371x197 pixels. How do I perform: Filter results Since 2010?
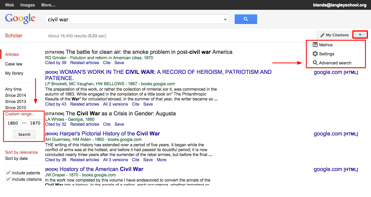pyautogui.click(x=15, y=108)
